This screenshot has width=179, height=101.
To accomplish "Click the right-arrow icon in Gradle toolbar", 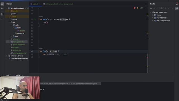I will (172, 8).
